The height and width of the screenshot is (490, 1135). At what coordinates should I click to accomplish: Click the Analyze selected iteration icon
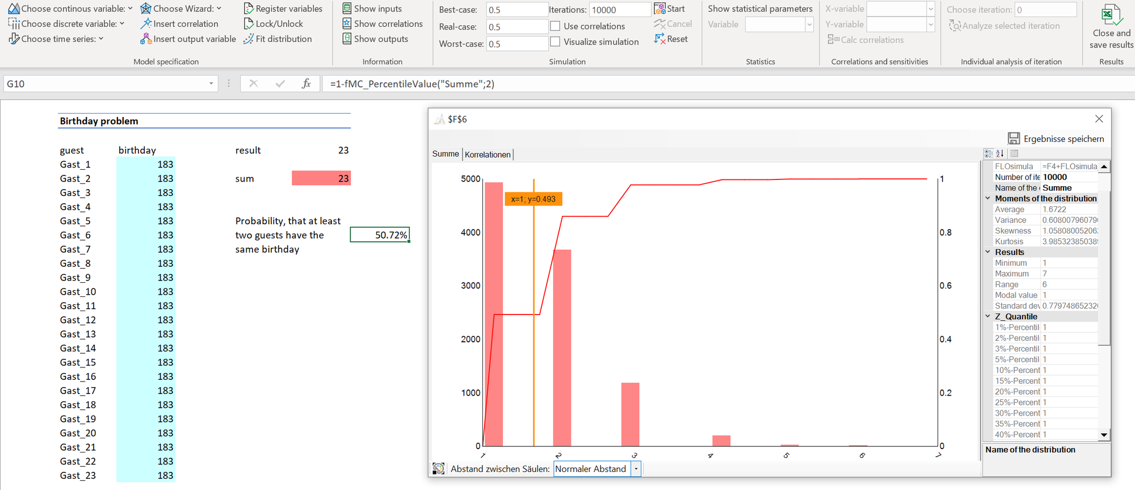955,26
